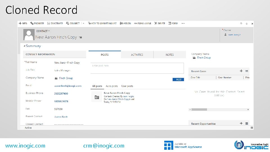The height and width of the screenshot is (152, 270).
Task: Click the save icon in status bar
Action: pos(252,128)
